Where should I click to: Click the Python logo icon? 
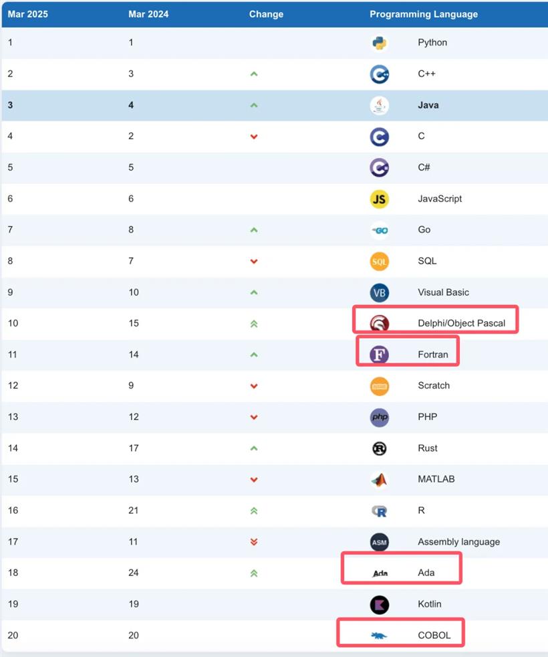pyautogui.click(x=379, y=43)
